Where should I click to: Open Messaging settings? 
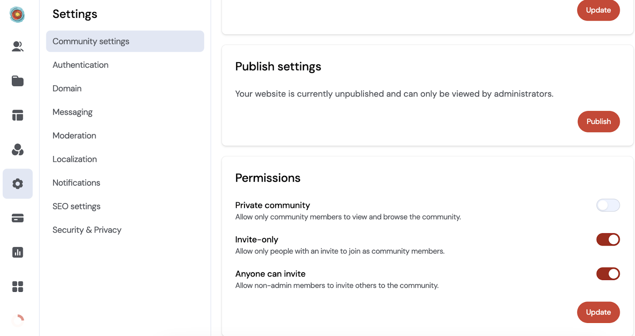pyautogui.click(x=73, y=112)
